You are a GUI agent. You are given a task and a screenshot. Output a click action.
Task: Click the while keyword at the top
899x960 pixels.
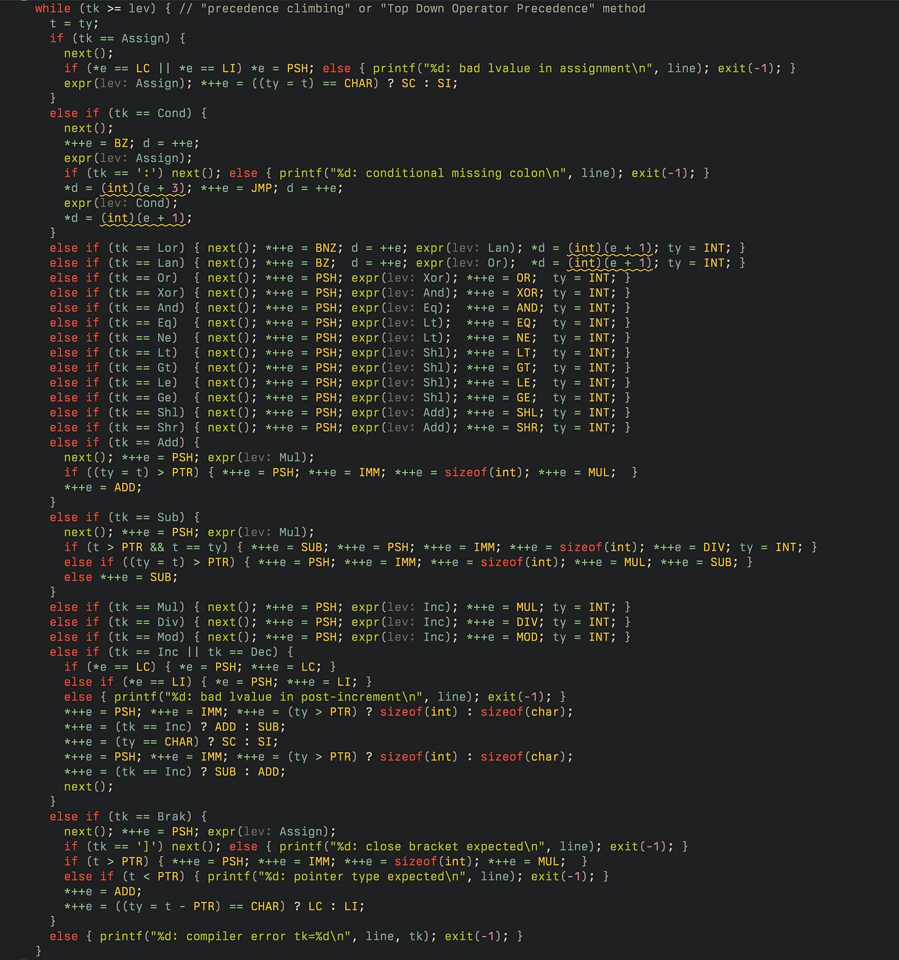53,9
